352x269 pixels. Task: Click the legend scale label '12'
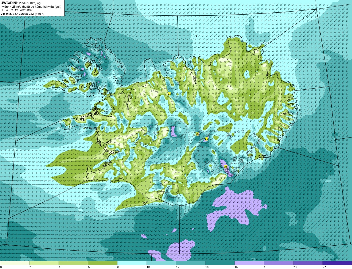coord(177,267)
